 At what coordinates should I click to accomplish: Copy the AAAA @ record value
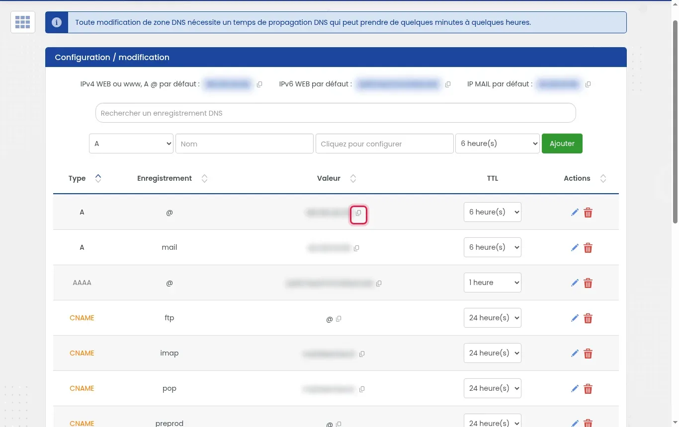coord(379,283)
